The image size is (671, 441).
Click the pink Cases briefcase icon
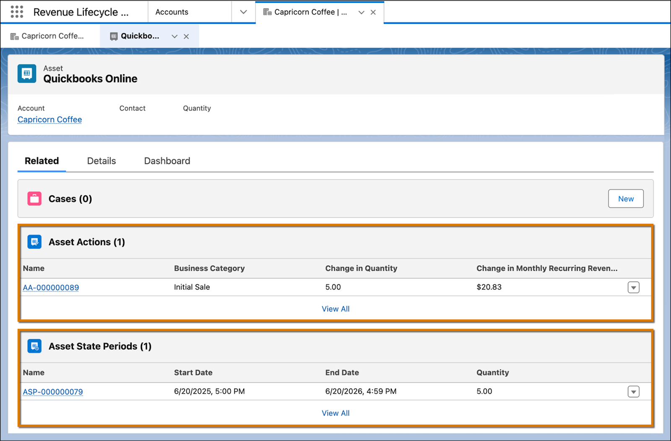[x=34, y=199]
